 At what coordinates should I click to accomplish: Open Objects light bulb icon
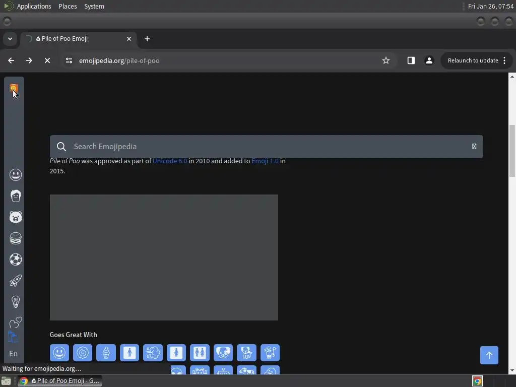point(16,302)
